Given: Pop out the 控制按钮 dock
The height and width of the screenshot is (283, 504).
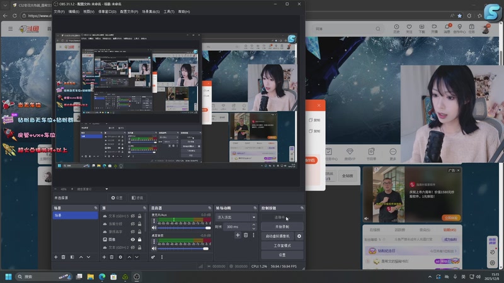Looking at the screenshot, I should click(302, 208).
